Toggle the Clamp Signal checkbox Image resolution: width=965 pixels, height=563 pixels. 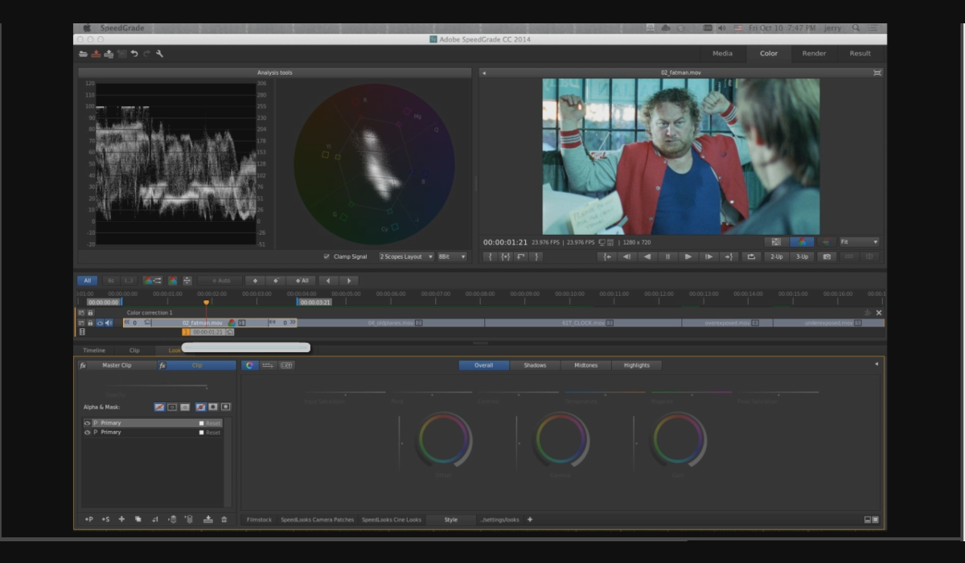coord(326,257)
